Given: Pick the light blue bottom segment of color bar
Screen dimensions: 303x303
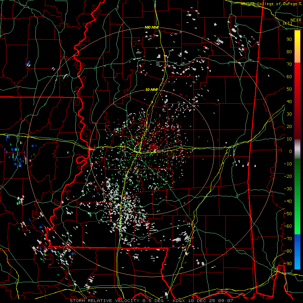Looking at the screenshot, I should [x=297, y=262].
